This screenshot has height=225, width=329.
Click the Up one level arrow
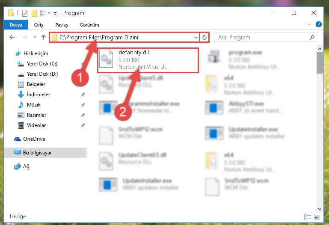44,37
